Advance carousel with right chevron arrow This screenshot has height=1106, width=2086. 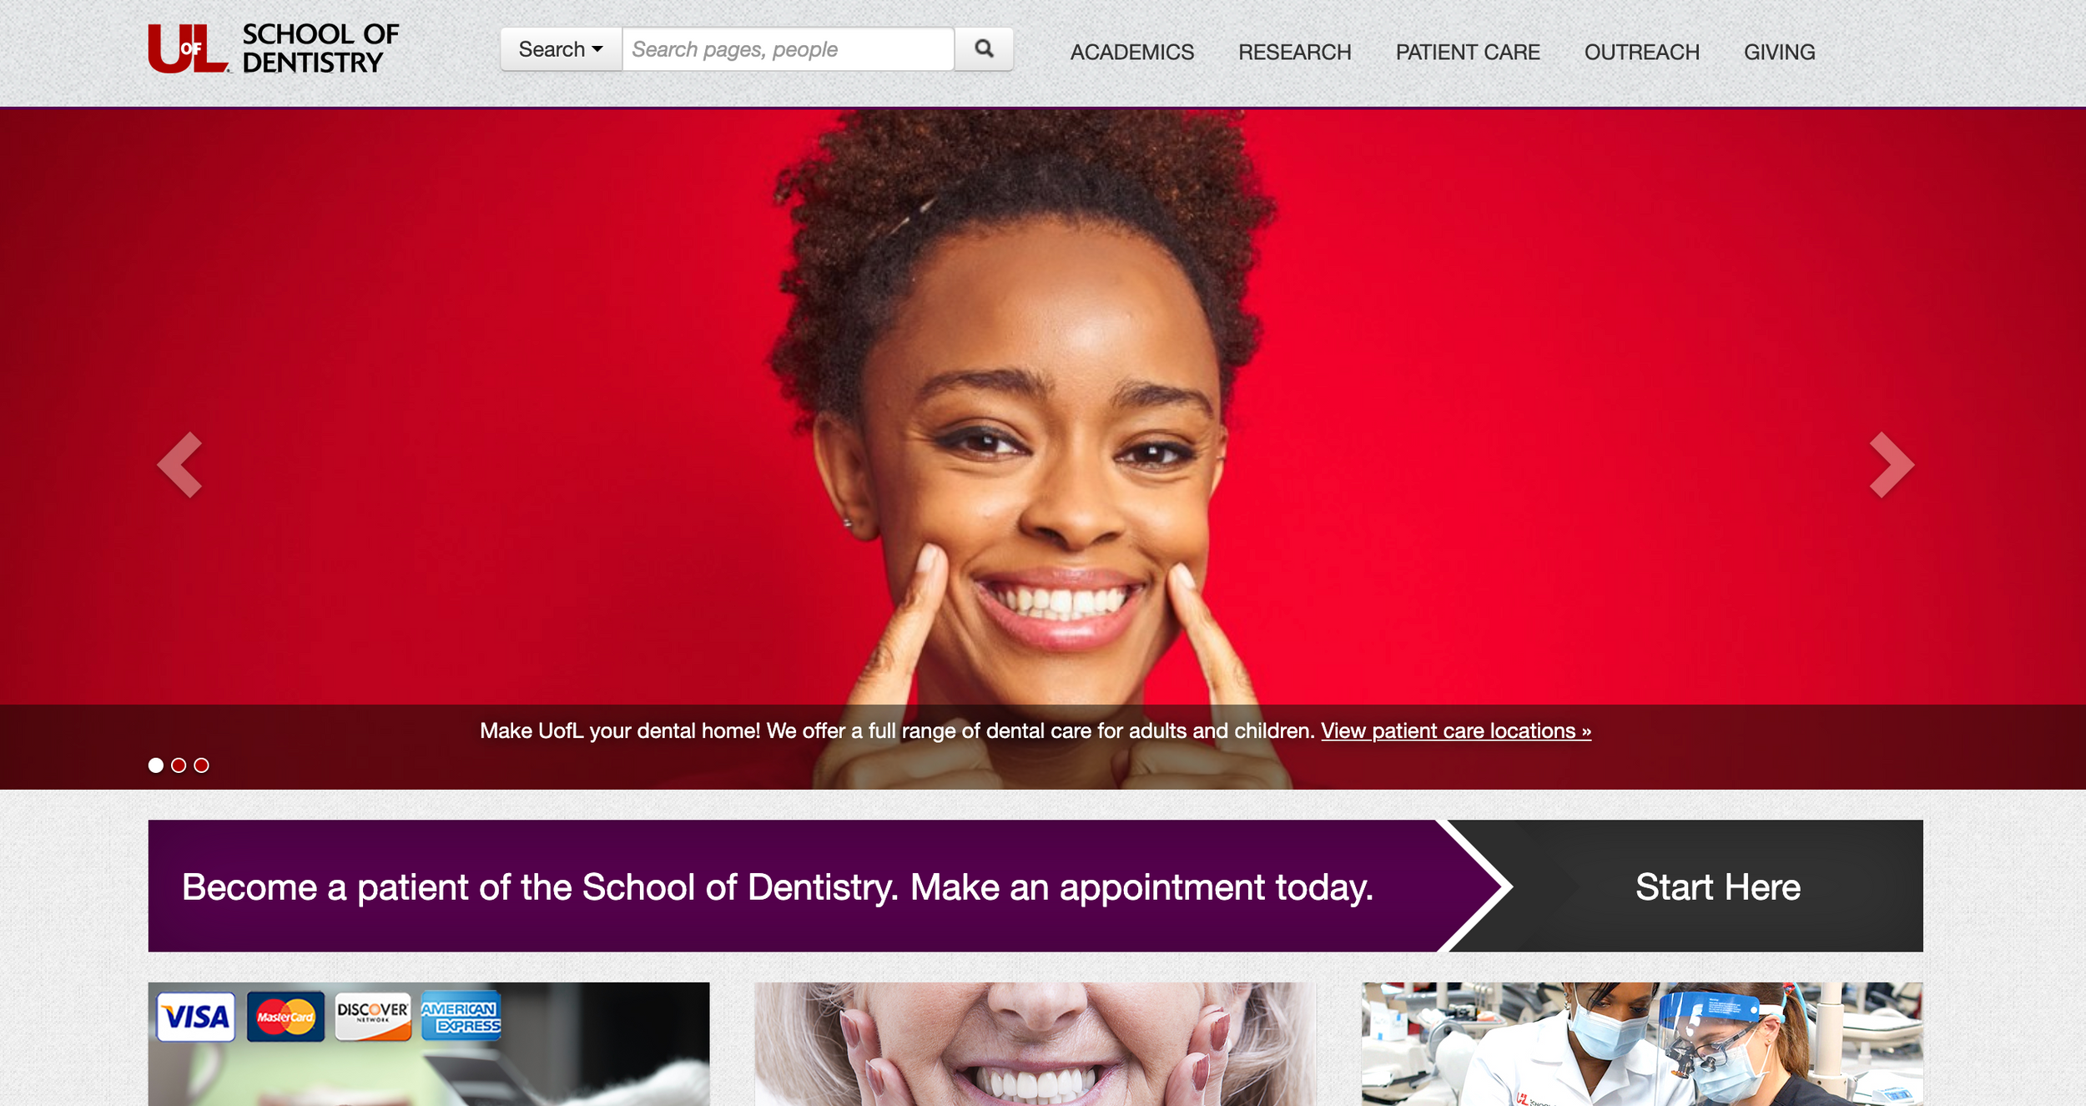pos(1892,465)
